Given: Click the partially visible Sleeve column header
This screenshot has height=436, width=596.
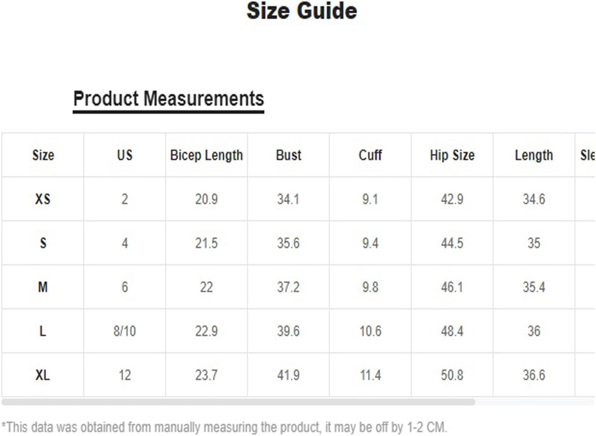Looking at the screenshot, I should coord(587,155).
